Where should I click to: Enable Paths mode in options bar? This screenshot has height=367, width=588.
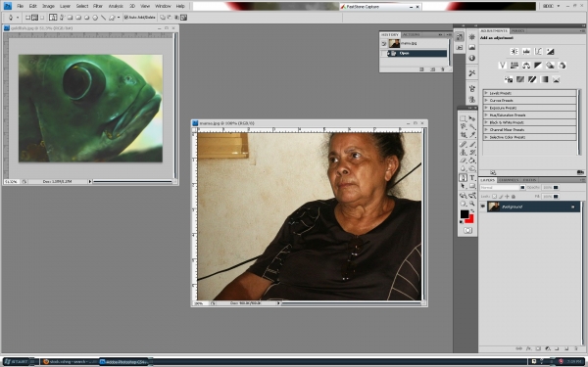34,18
